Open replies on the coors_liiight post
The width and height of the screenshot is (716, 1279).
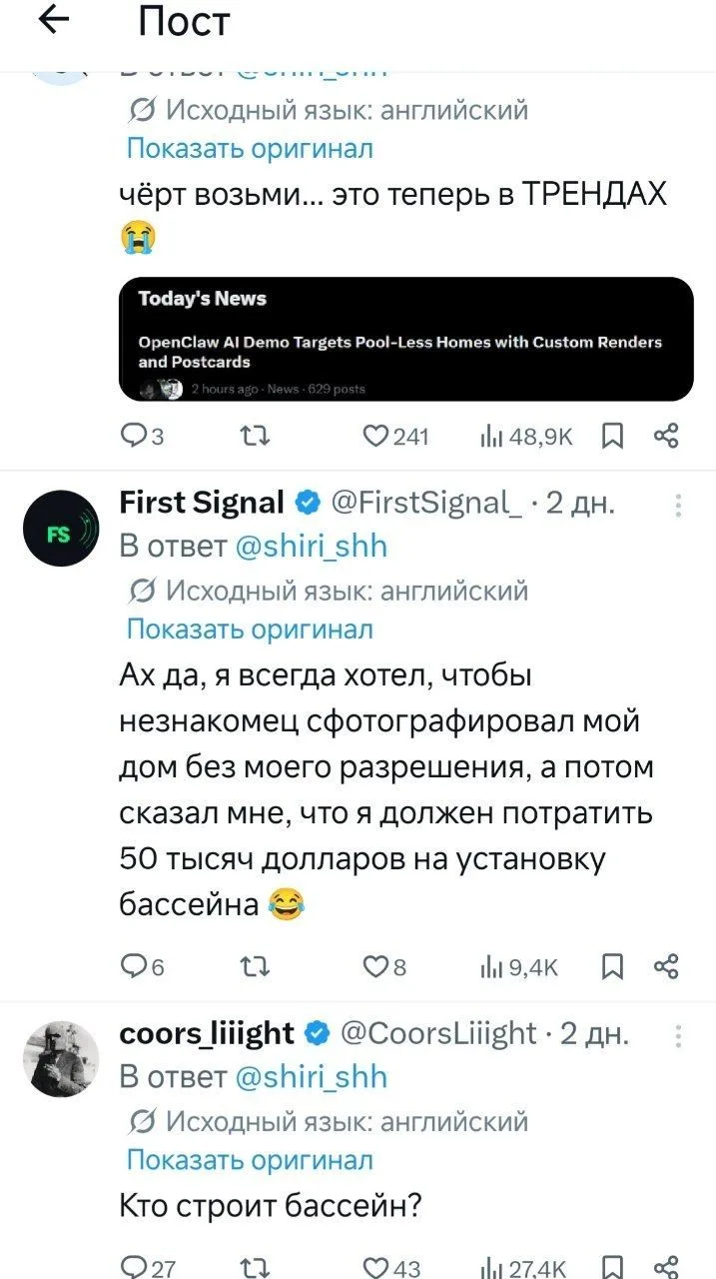click(x=147, y=1268)
